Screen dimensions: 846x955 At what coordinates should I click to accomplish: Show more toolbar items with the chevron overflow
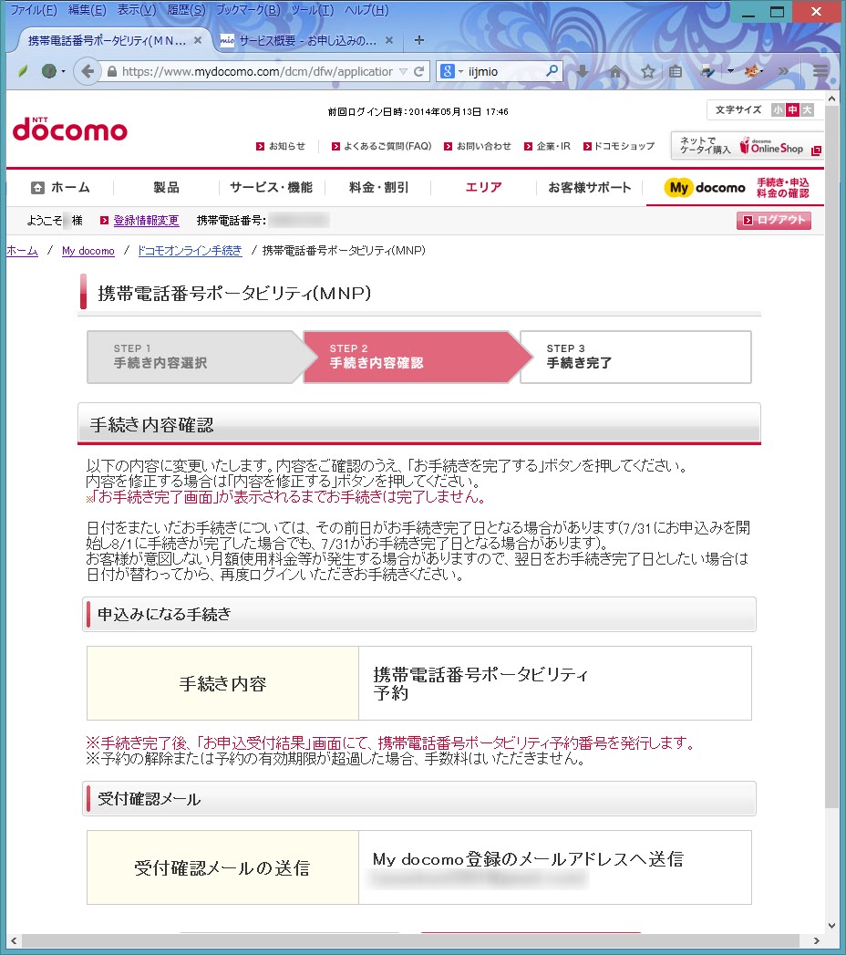click(783, 71)
